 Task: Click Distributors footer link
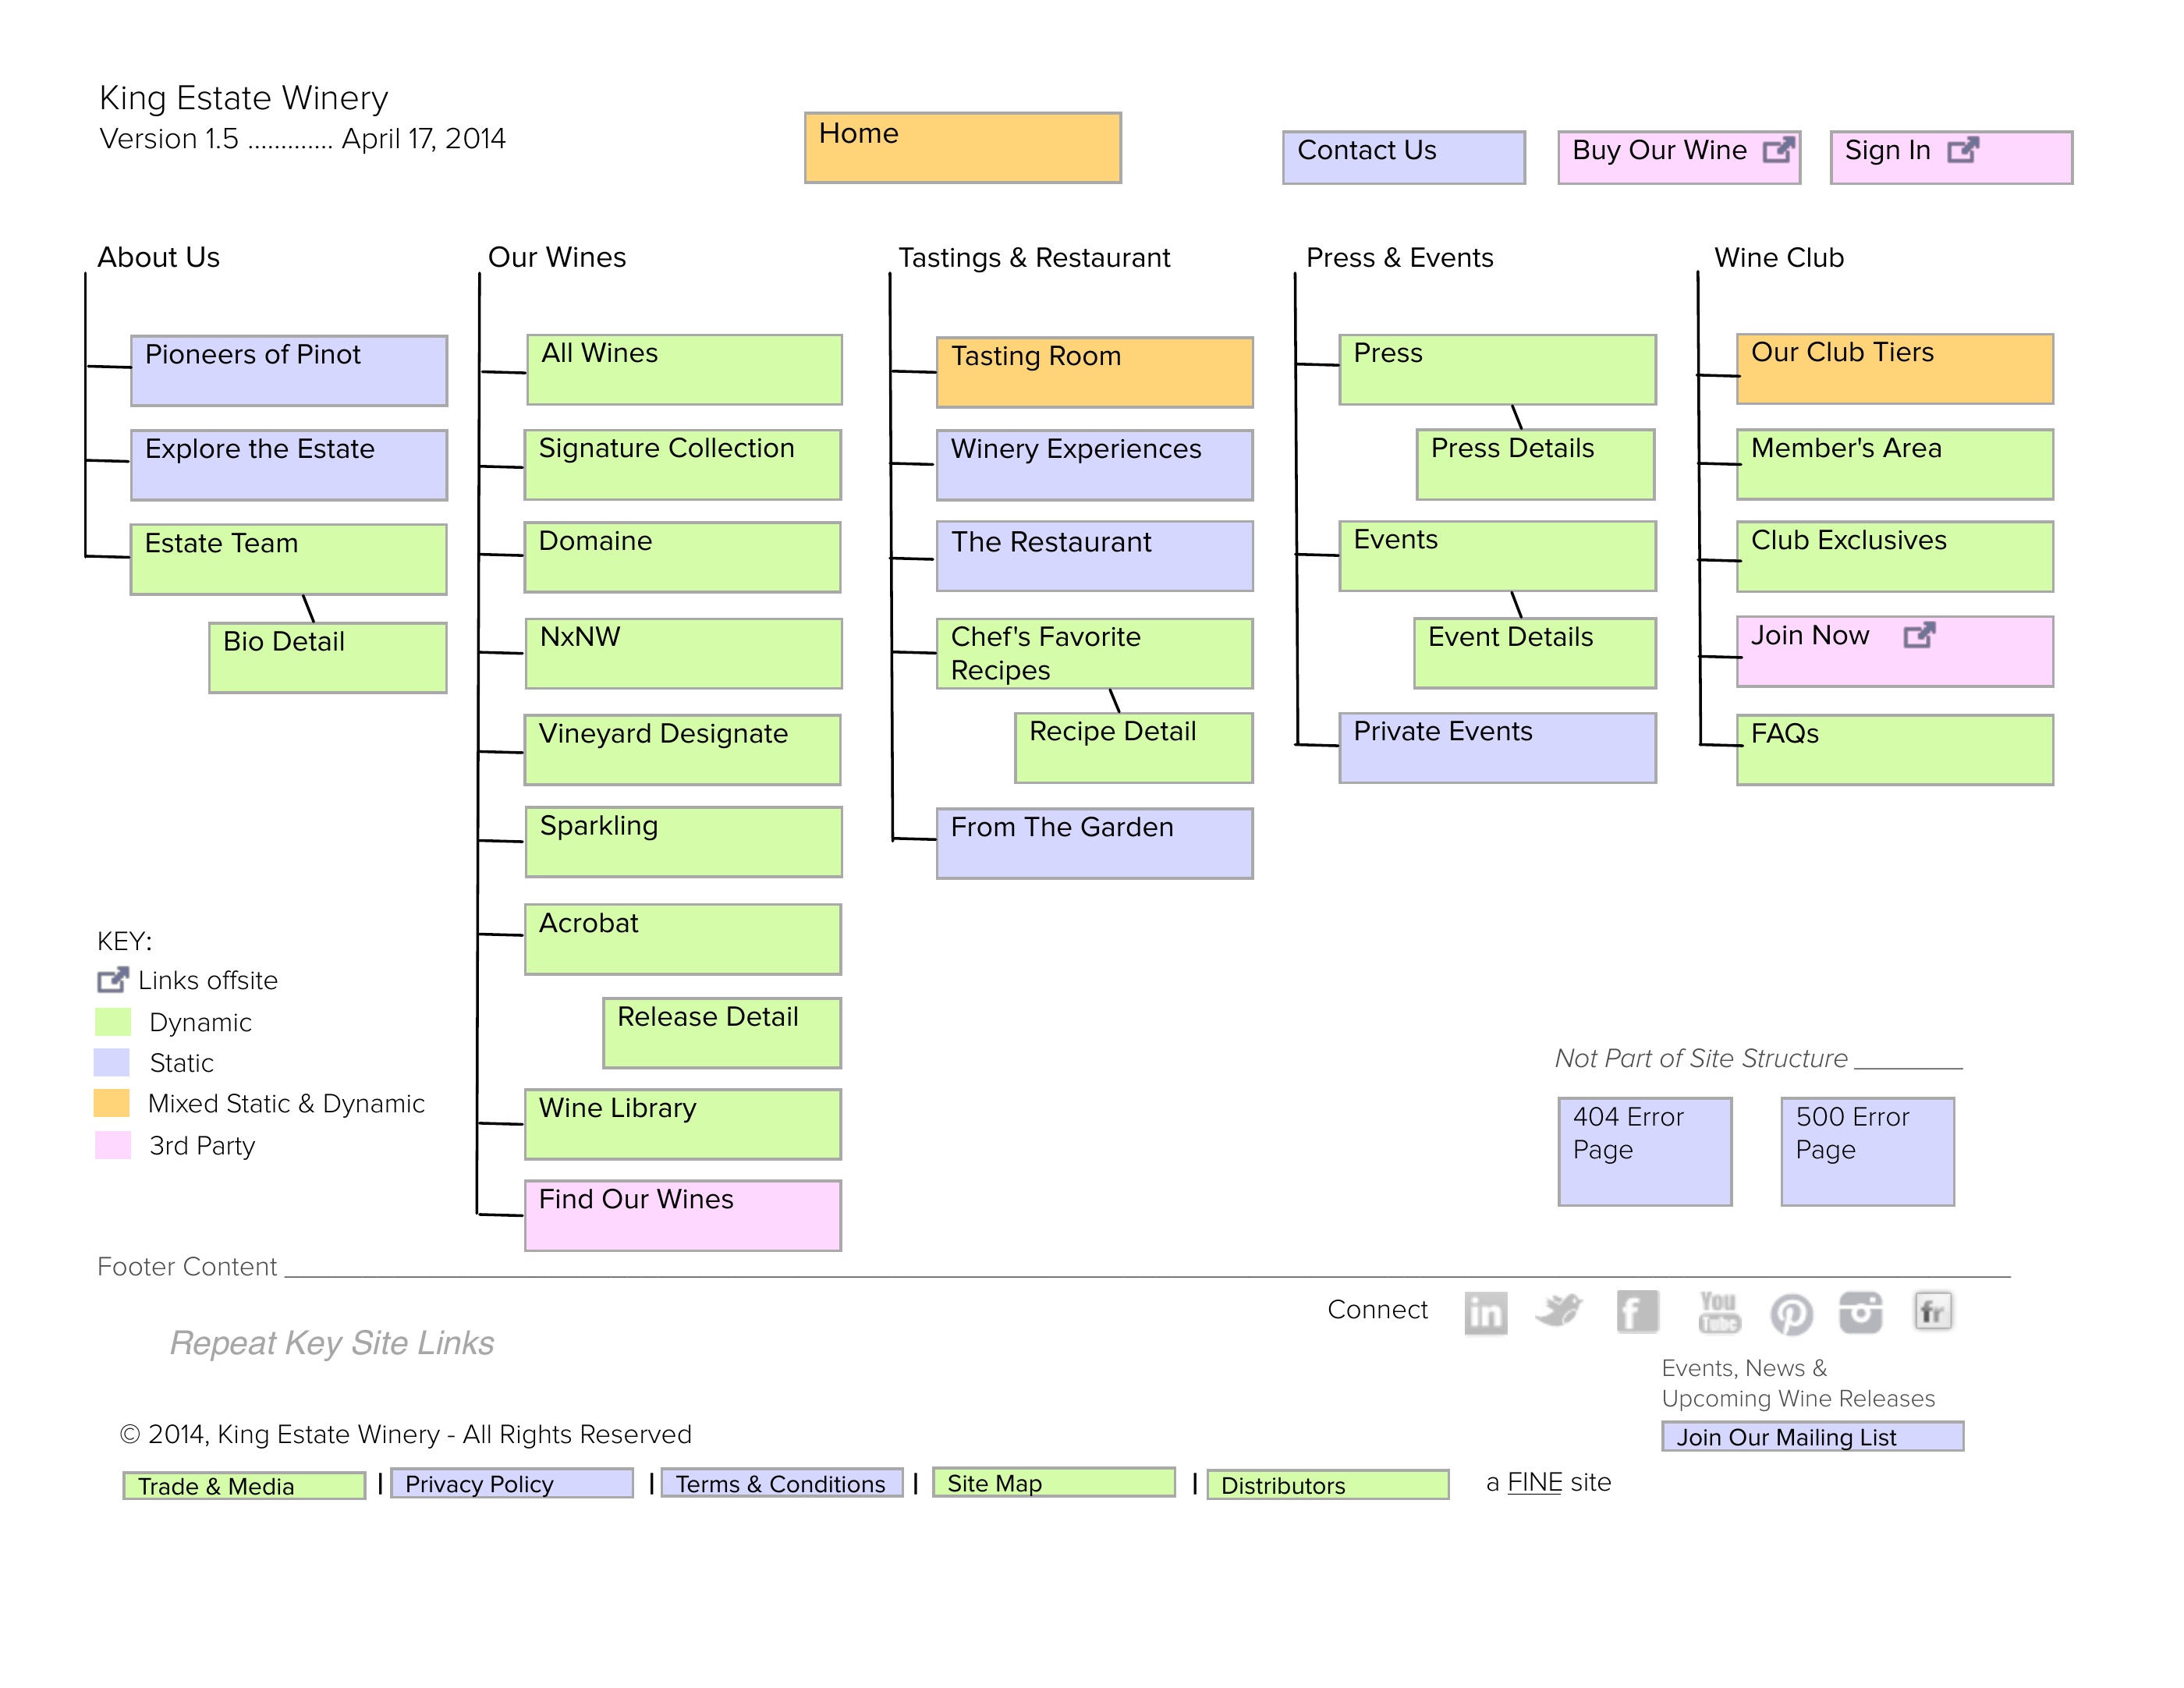[1328, 1485]
